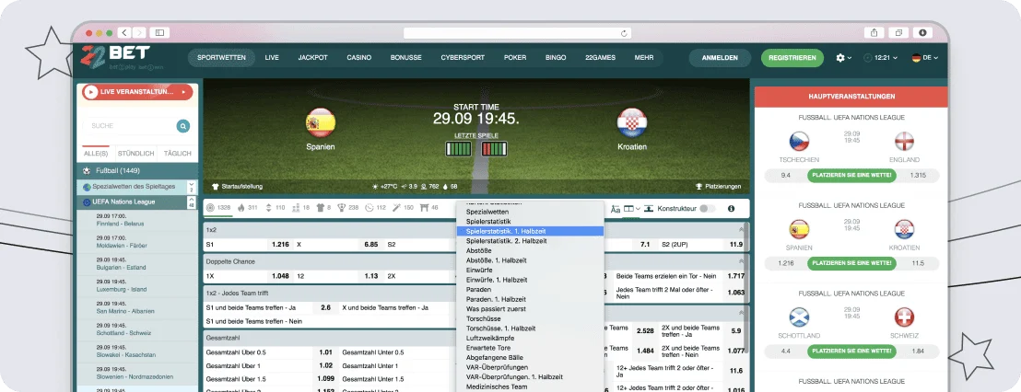Click into the Suche search field
The height and width of the screenshot is (392, 1021).
(x=130, y=126)
